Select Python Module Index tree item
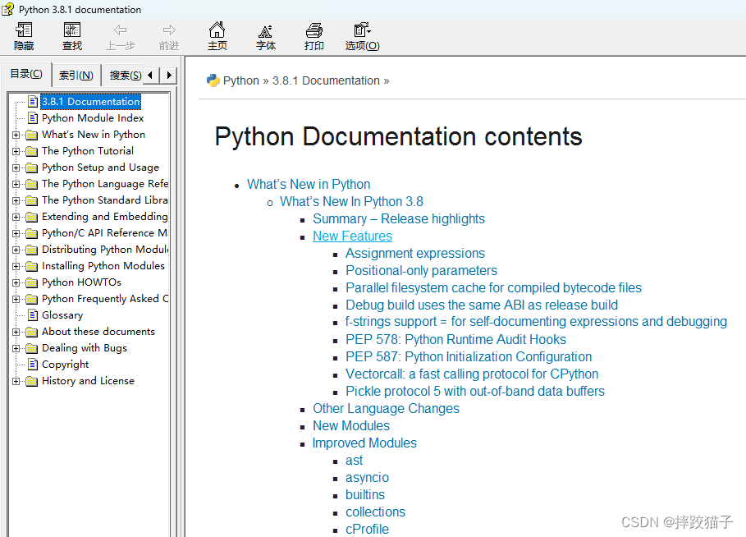 tap(93, 117)
